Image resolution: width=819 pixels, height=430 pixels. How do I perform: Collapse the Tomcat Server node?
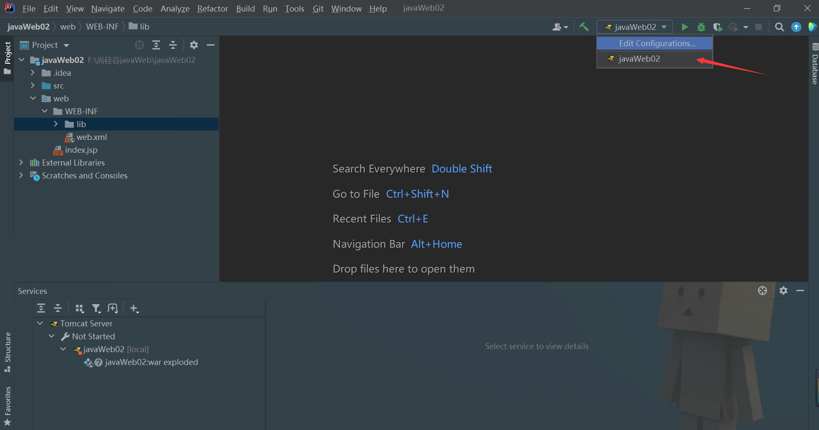coord(40,323)
